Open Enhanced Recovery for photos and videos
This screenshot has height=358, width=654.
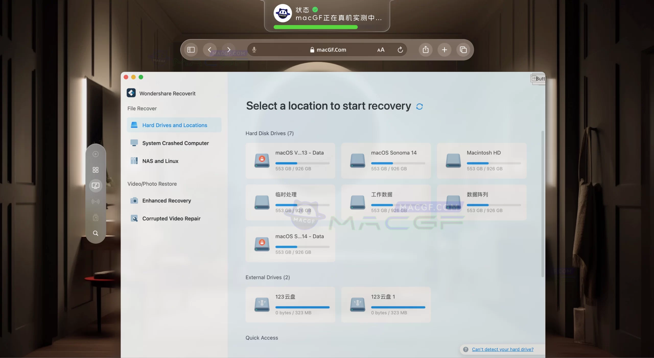[166, 201]
